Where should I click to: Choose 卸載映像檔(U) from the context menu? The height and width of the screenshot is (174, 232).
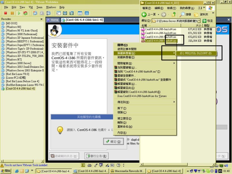(145, 57)
